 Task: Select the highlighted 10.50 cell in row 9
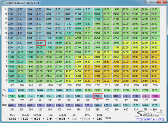coord(41,43)
